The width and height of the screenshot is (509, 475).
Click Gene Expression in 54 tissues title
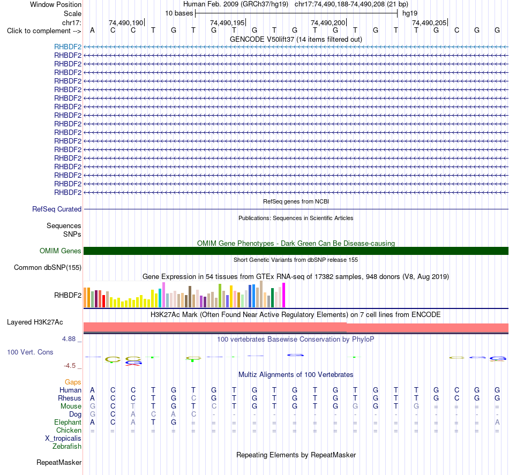(296, 276)
